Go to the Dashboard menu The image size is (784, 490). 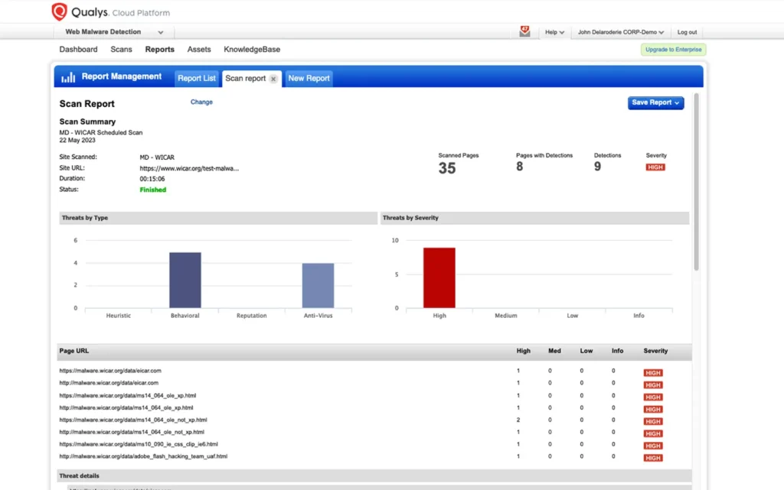78,49
